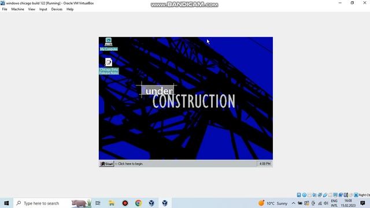
Task: Open the Bandicam recorder taskbar icon
Action: tap(125, 203)
